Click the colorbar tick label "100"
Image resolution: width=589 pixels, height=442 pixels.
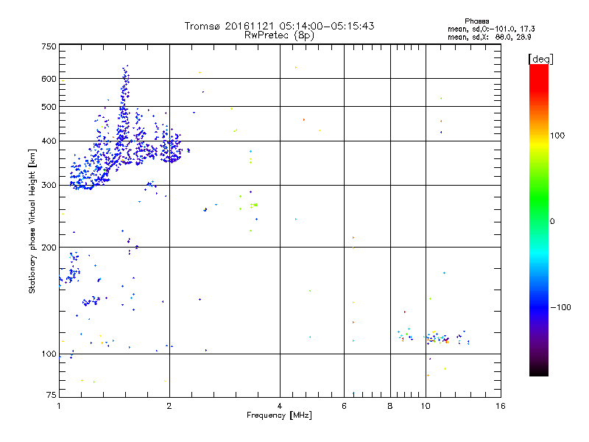point(557,136)
